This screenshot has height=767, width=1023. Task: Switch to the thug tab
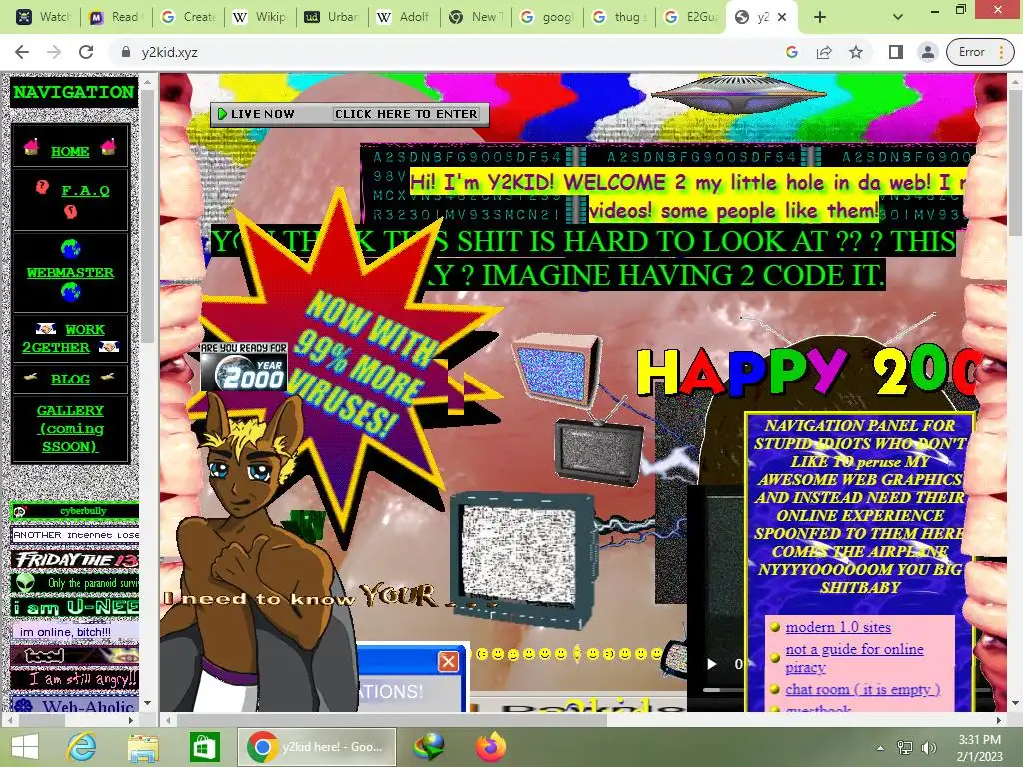tap(618, 17)
